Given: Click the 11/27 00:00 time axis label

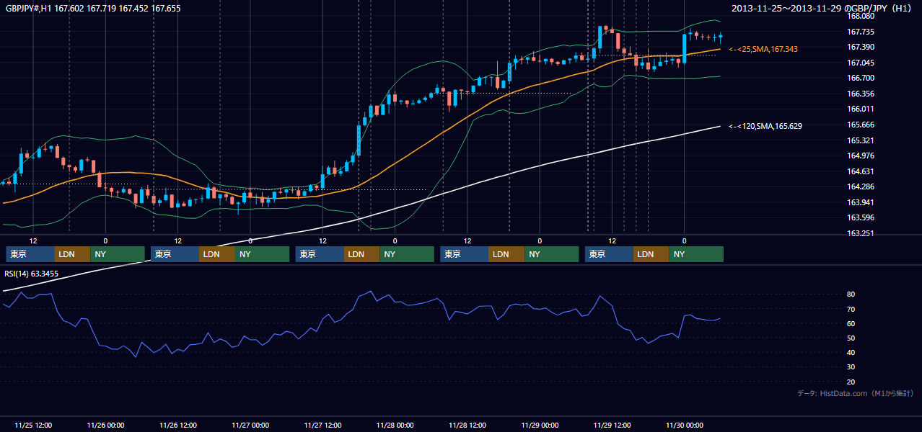Looking at the screenshot, I should [250, 425].
